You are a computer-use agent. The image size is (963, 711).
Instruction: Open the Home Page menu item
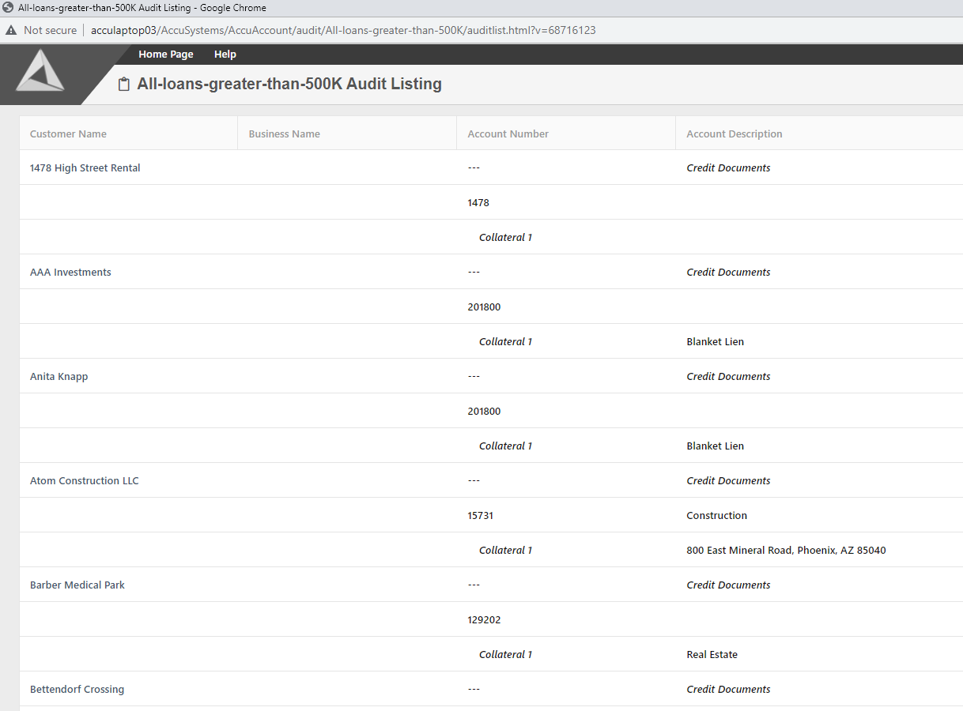click(x=165, y=55)
